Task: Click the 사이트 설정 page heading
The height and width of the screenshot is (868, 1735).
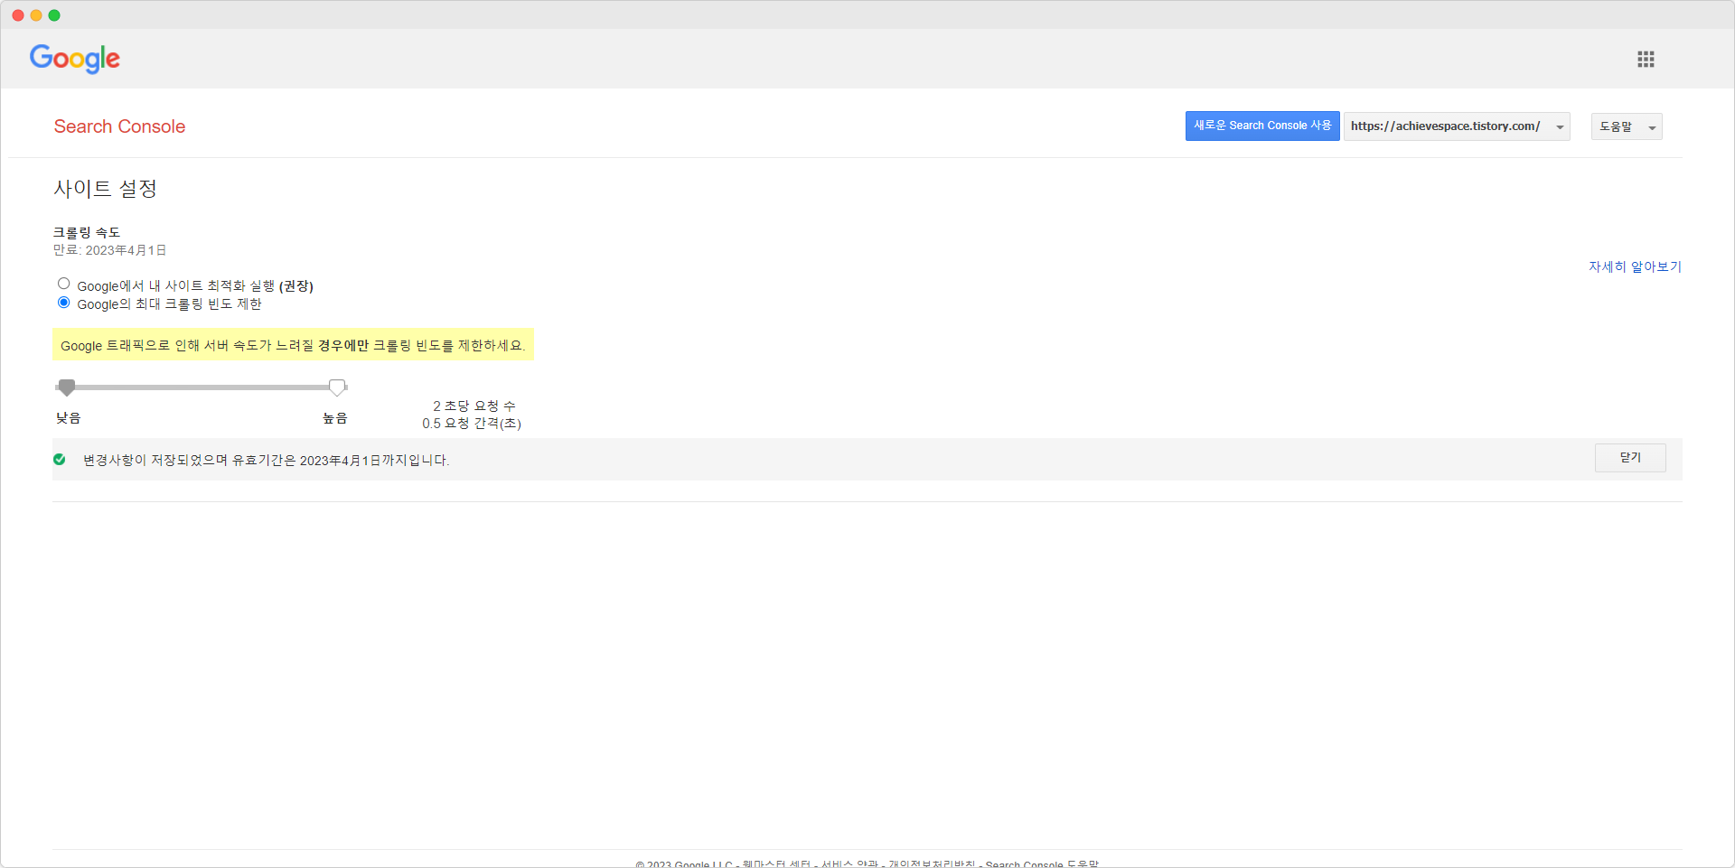Action: 106,189
